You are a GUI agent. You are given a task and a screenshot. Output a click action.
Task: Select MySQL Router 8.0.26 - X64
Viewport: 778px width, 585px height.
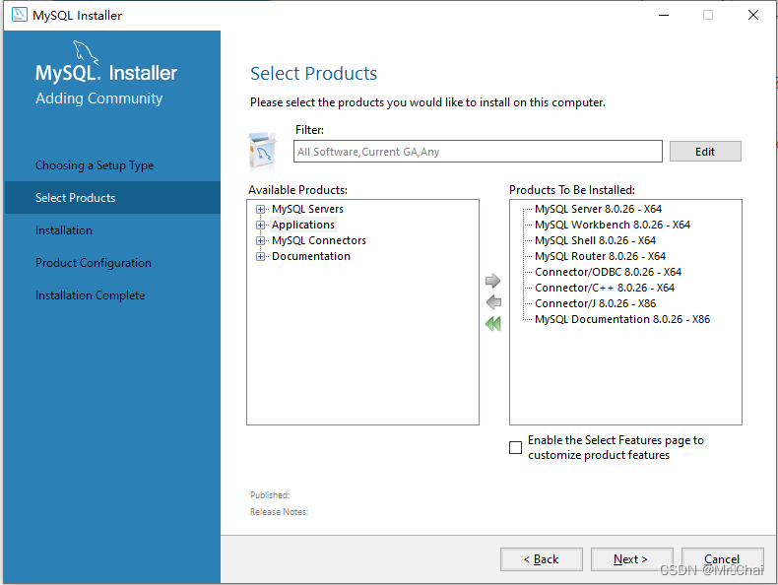click(600, 256)
